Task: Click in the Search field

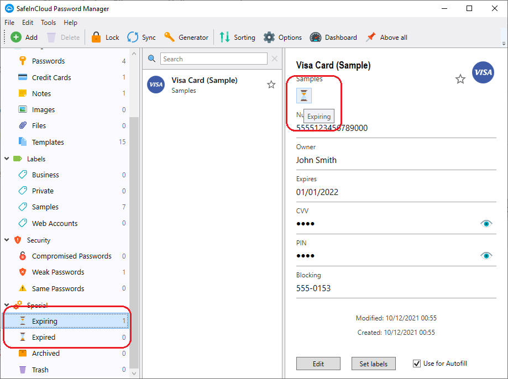Action: [x=214, y=59]
